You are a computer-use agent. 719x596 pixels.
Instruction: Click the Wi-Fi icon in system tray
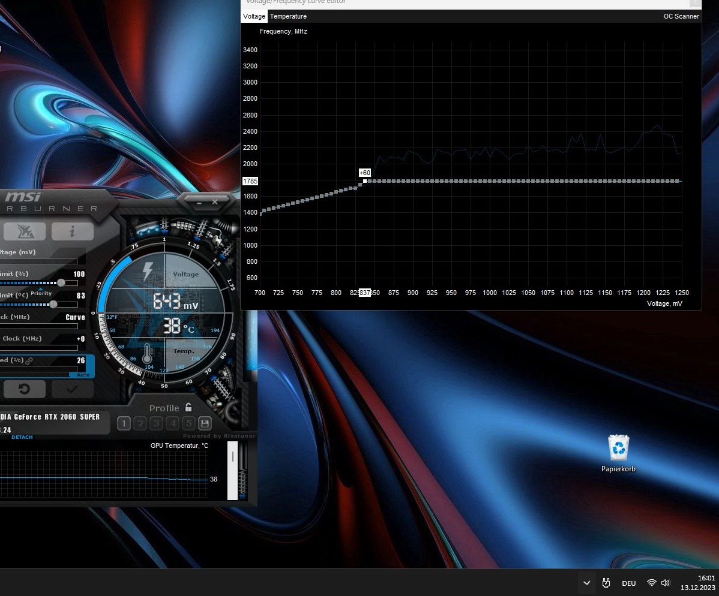tap(651, 583)
